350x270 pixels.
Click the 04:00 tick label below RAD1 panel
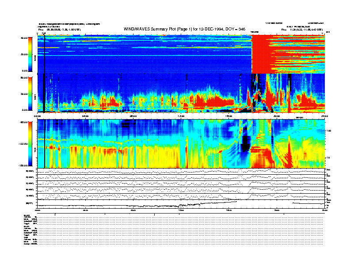(x=85, y=116)
